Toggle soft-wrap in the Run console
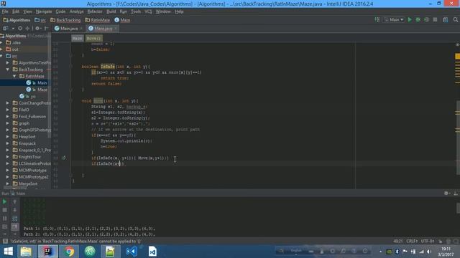Screen dimensions: 460x258 click(14, 218)
